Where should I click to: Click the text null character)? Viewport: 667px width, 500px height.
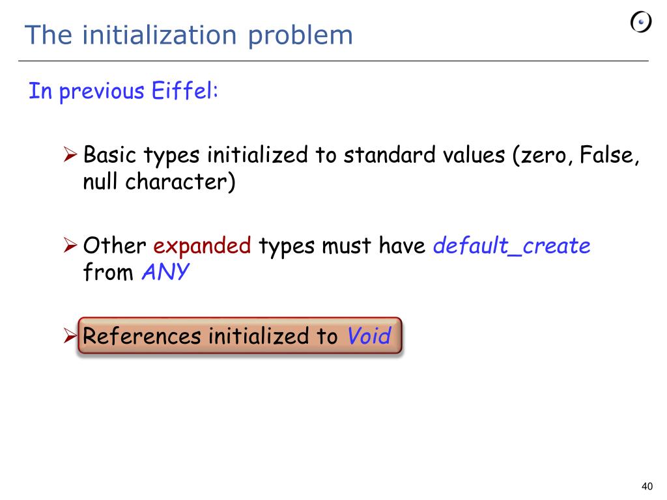(x=159, y=182)
